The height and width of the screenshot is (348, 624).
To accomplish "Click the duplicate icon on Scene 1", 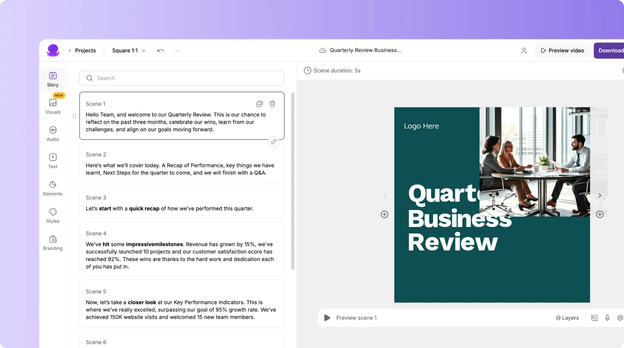I will pos(259,104).
